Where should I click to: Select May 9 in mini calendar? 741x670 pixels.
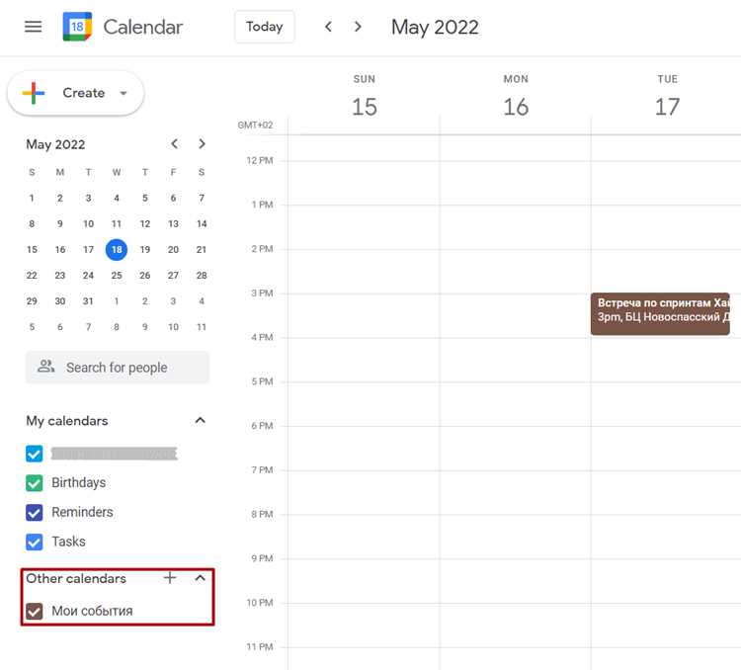60,223
